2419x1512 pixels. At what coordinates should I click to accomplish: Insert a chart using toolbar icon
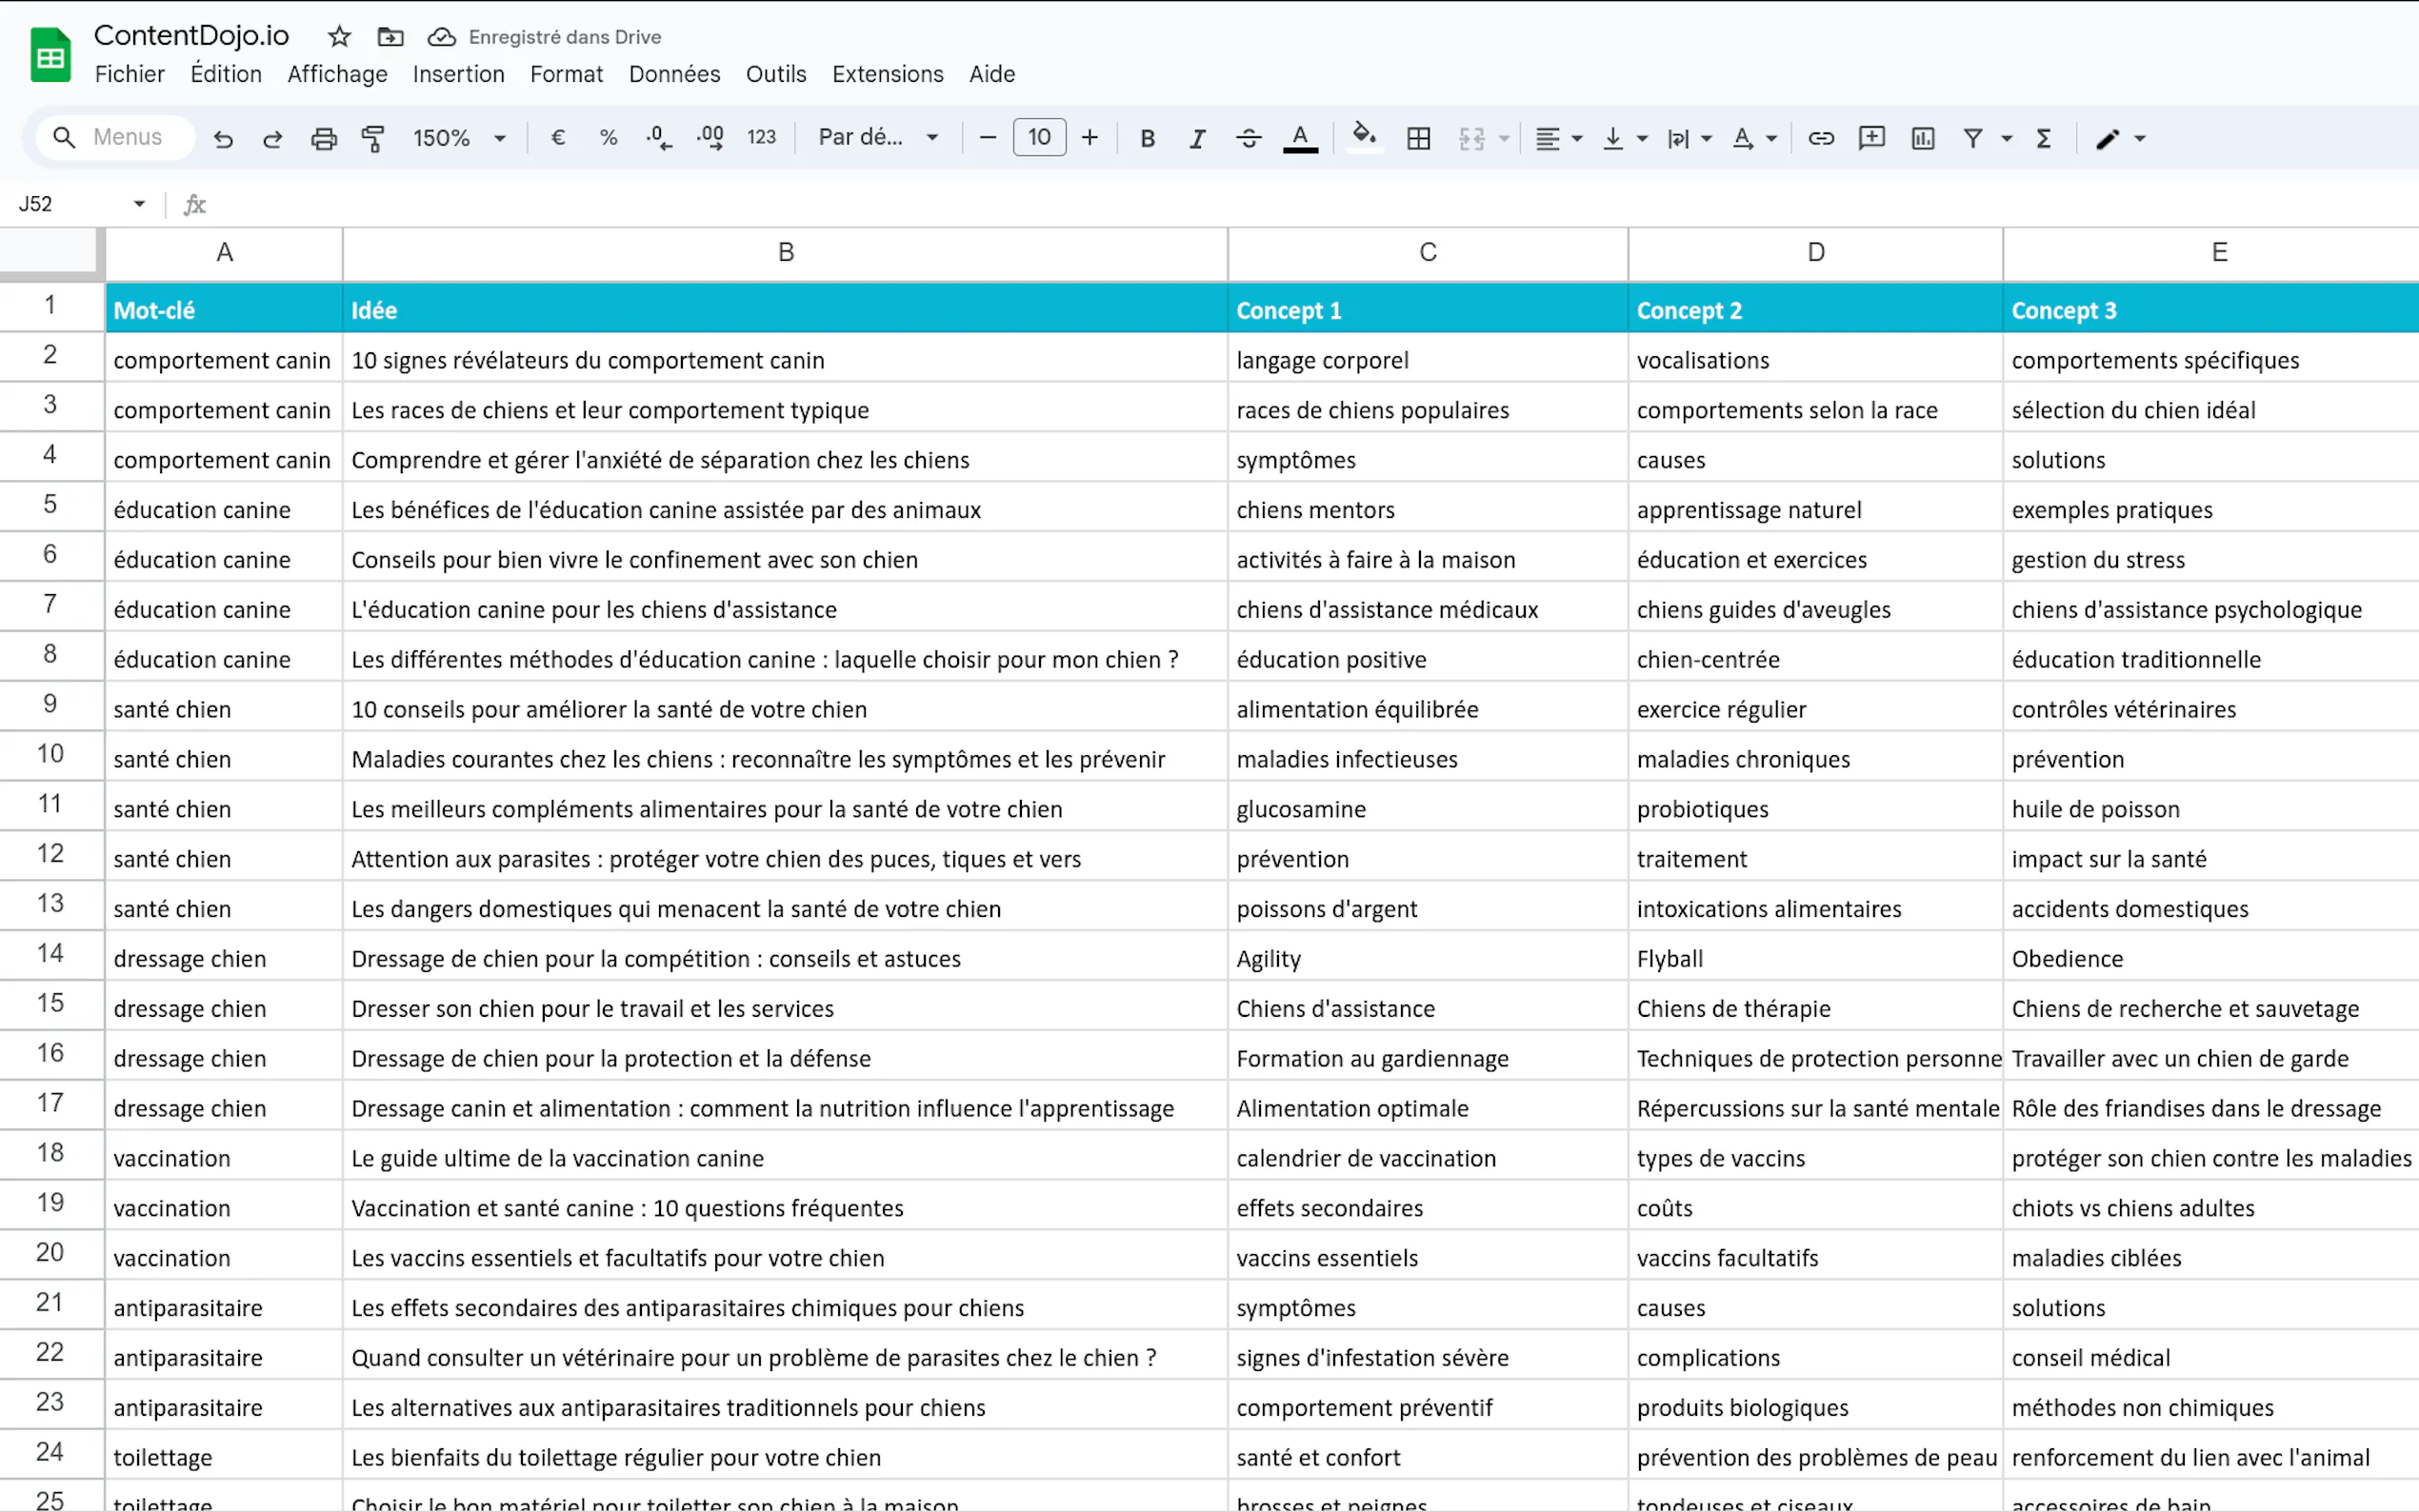point(1922,138)
